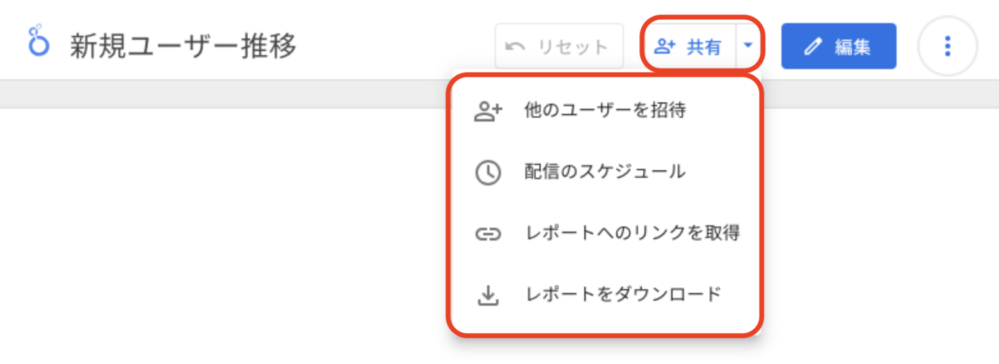Open the three-dot more options menu
This screenshot has height=364, width=999.
[947, 46]
